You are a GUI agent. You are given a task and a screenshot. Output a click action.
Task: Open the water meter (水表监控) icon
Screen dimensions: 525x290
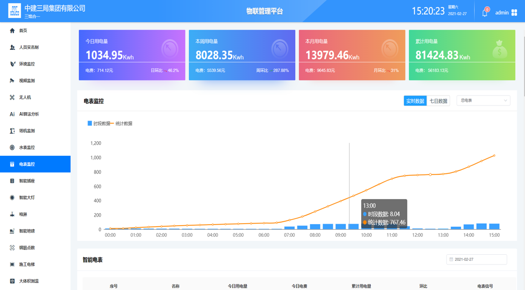tap(12, 147)
